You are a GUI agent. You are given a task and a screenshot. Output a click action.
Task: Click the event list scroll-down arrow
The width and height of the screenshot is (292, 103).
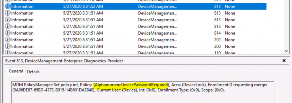(x=286, y=51)
